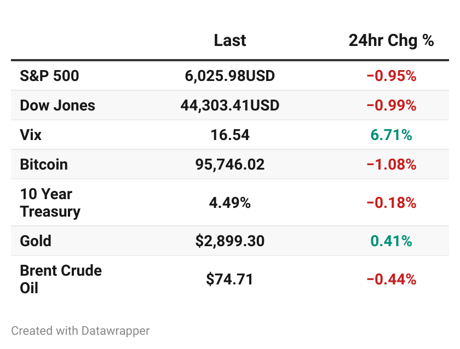This screenshot has height=349, width=460.
Task: Select the Vix value 16.54
Action: tap(229, 135)
